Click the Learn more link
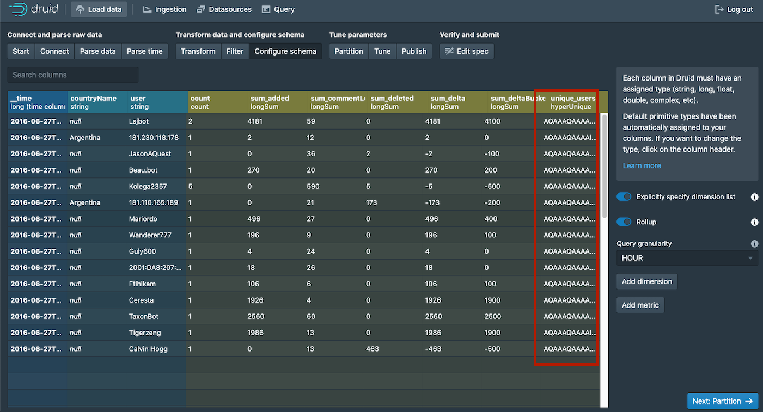 pos(642,165)
